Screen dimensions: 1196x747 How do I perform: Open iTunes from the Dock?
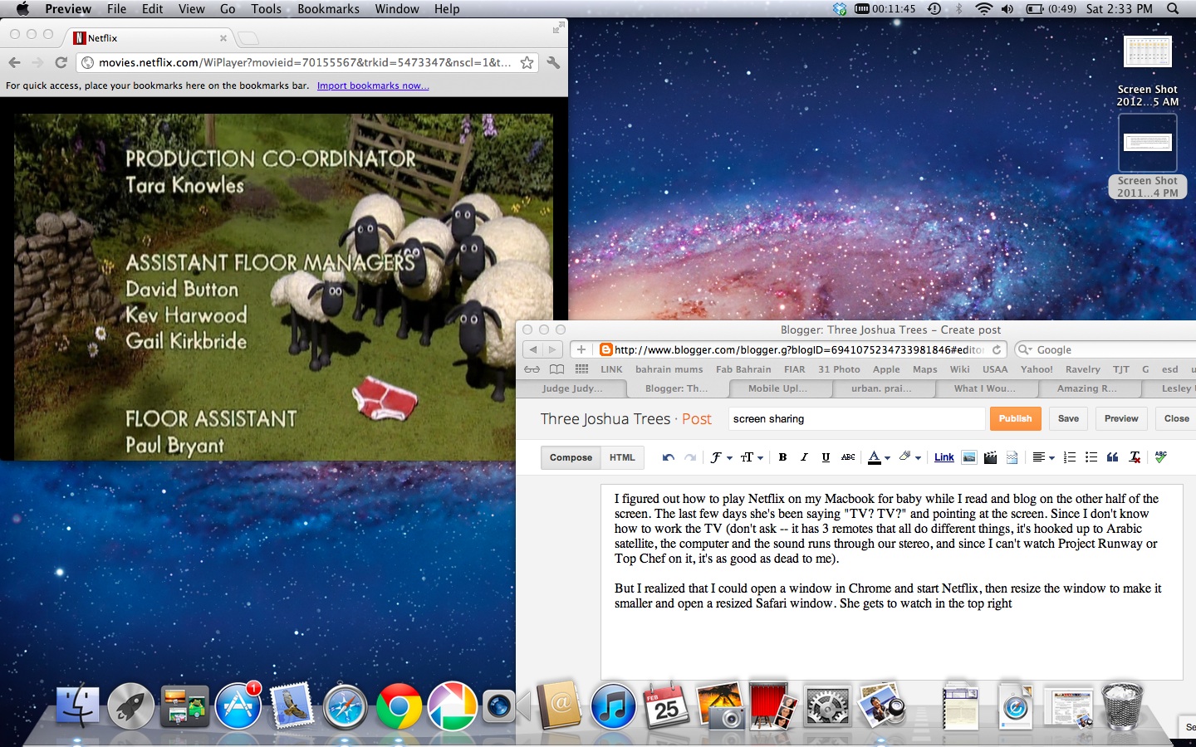pos(613,707)
